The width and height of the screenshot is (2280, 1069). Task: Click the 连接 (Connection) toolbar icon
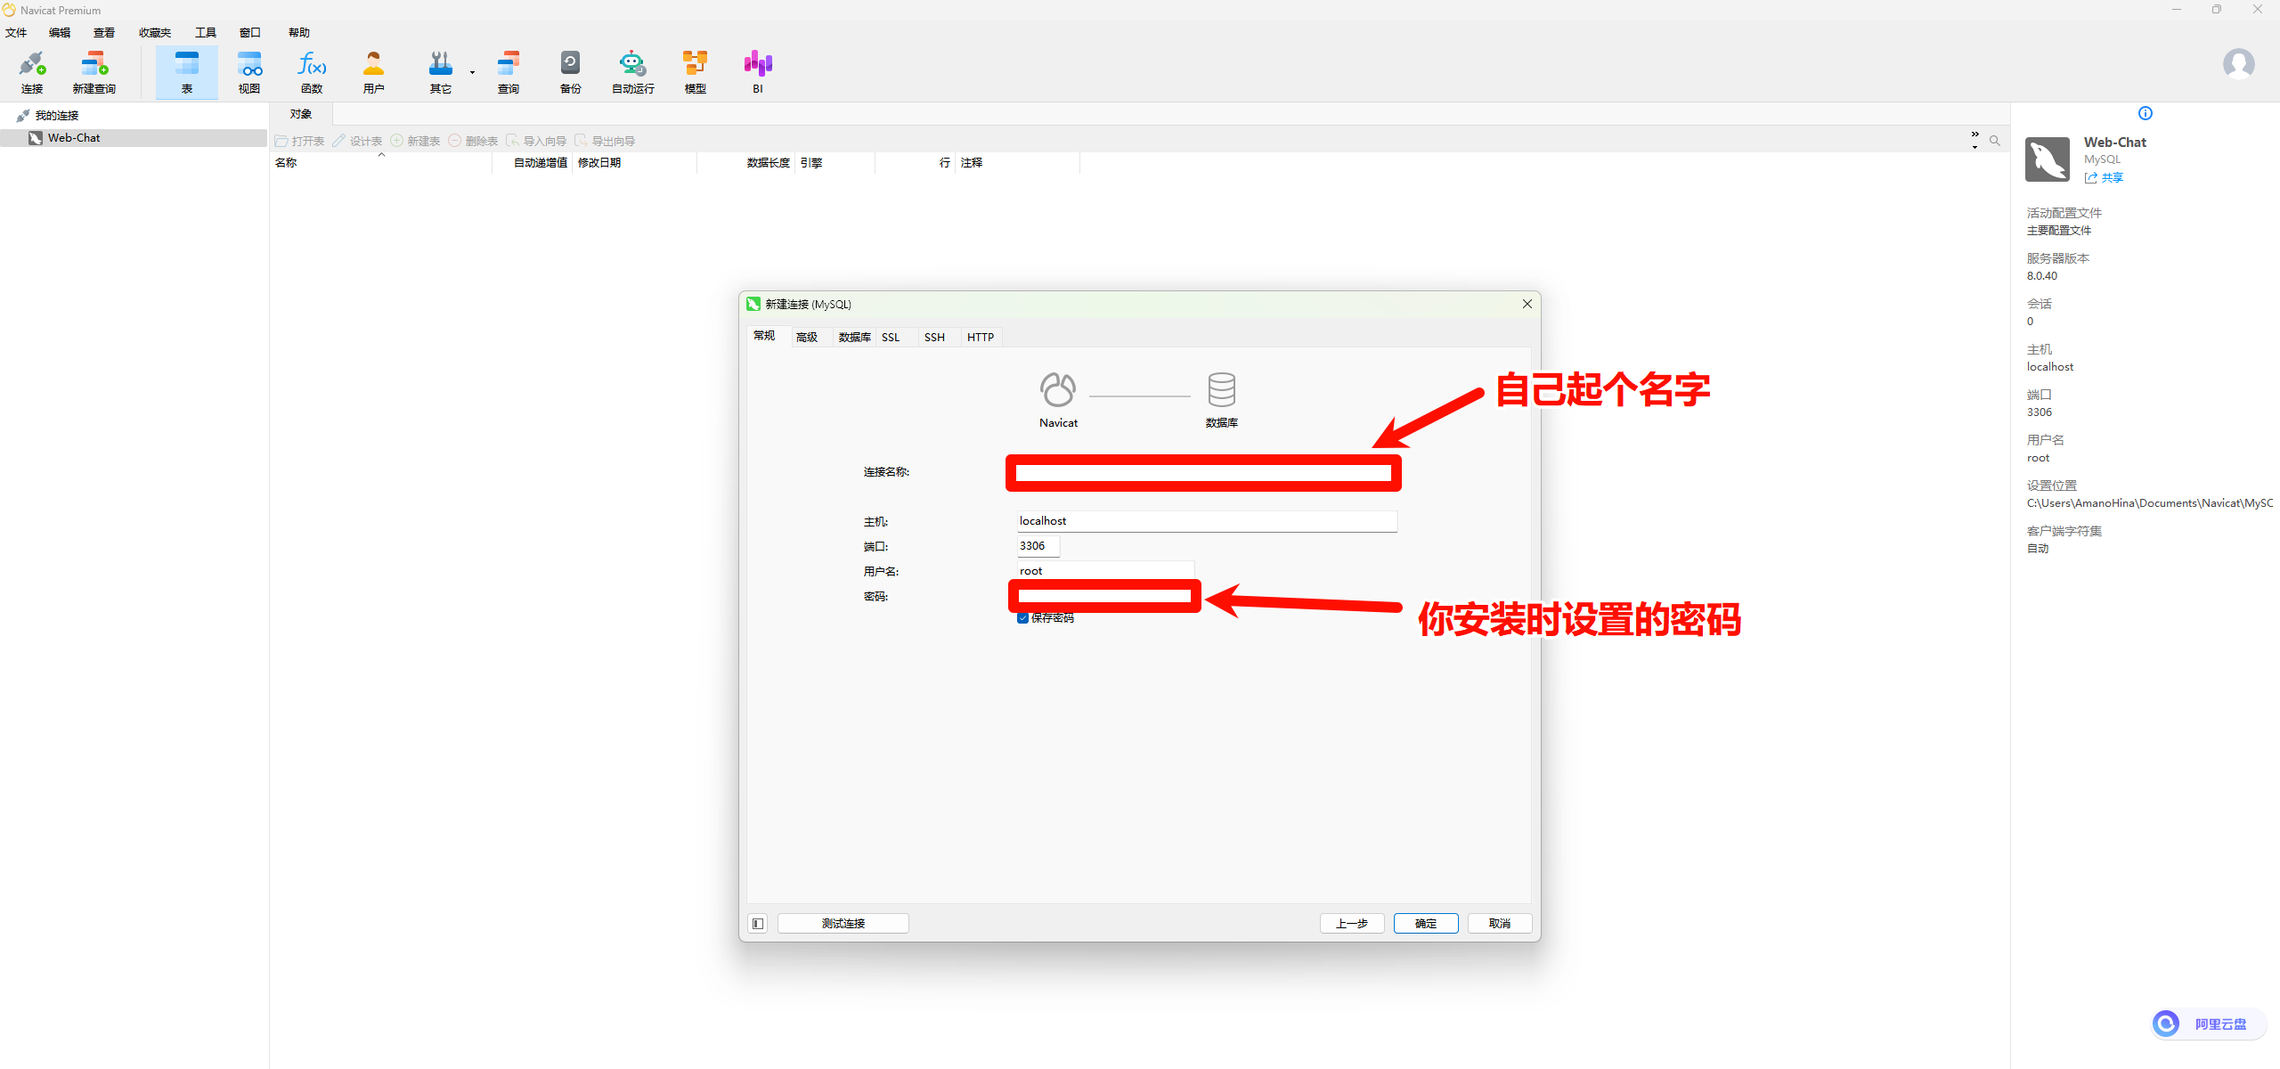point(32,72)
